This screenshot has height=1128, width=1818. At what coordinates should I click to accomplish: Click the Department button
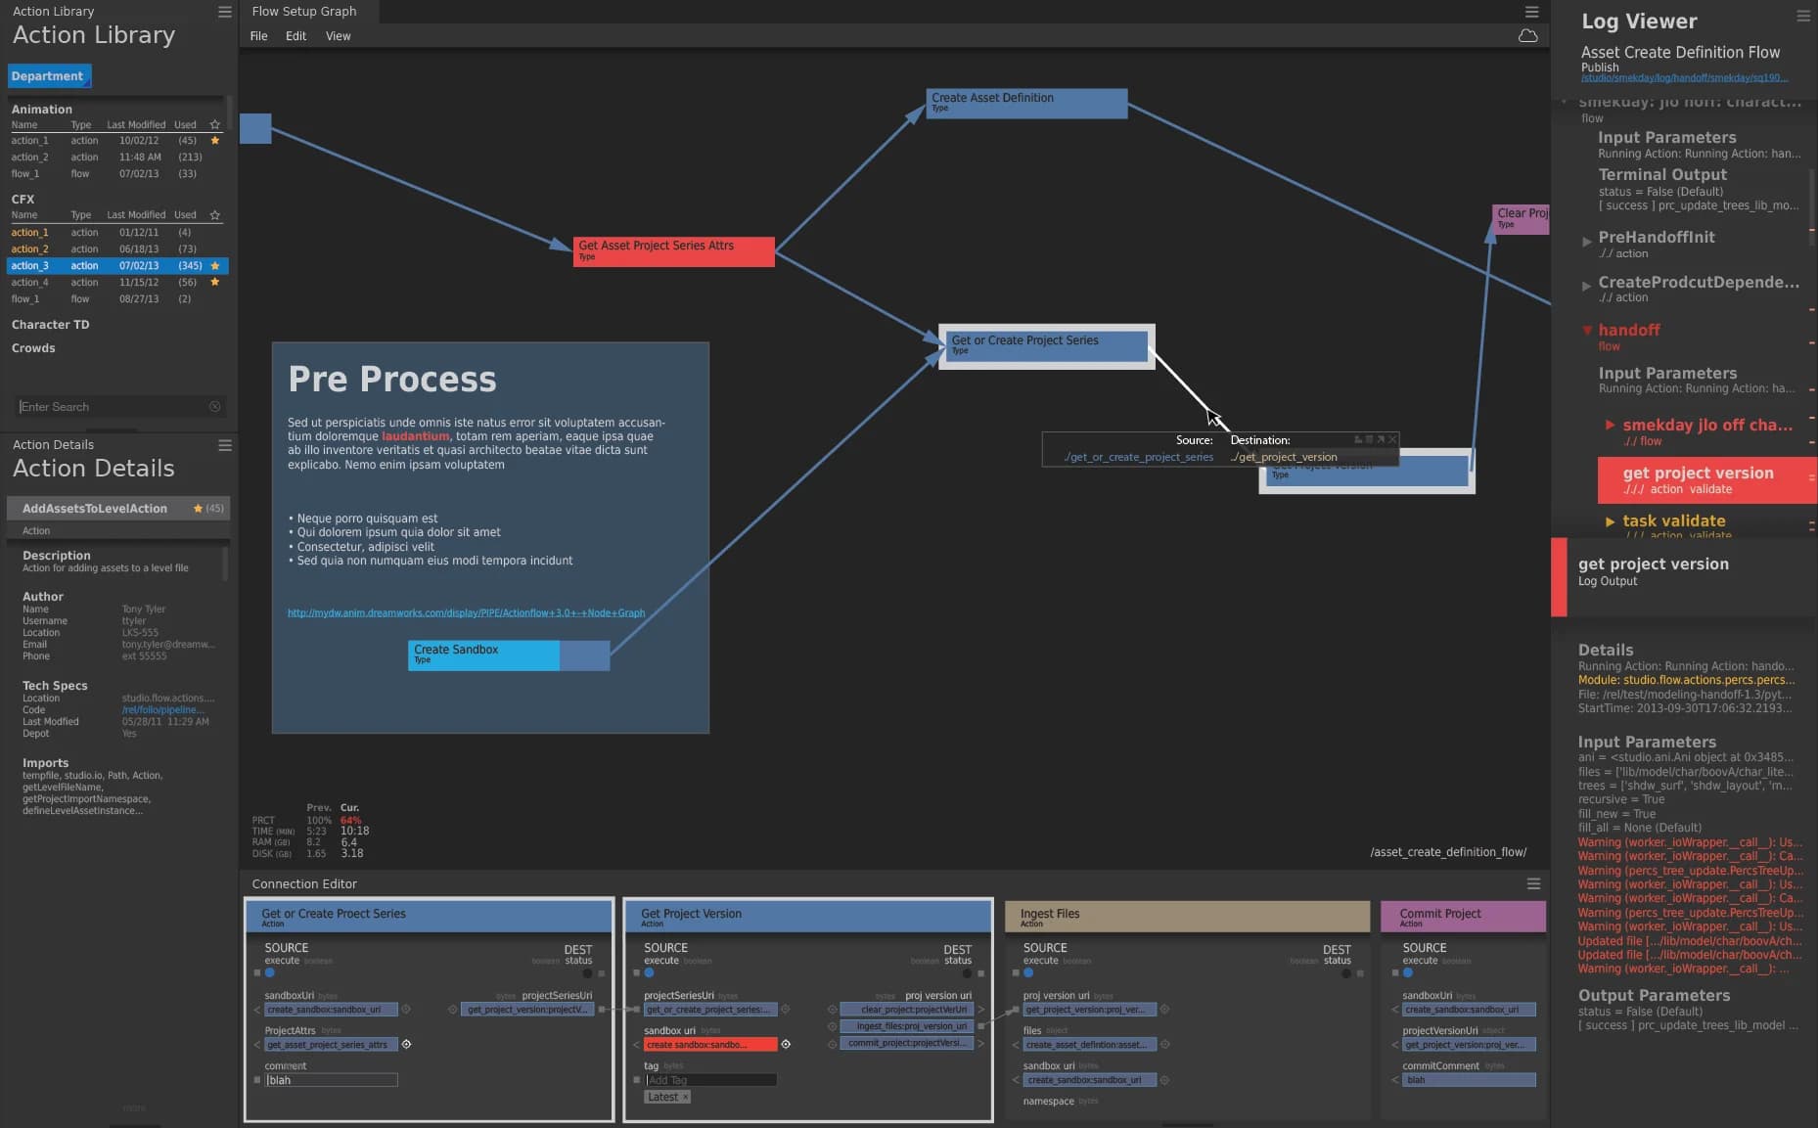(49, 76)
